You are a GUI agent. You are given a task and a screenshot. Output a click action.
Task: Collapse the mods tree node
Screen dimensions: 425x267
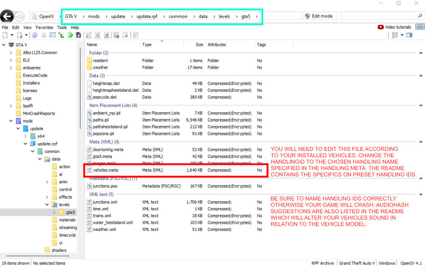pos(11,121)
